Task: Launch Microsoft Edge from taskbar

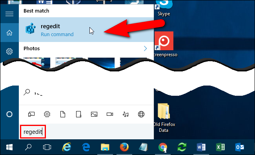Action: [86, 148]
